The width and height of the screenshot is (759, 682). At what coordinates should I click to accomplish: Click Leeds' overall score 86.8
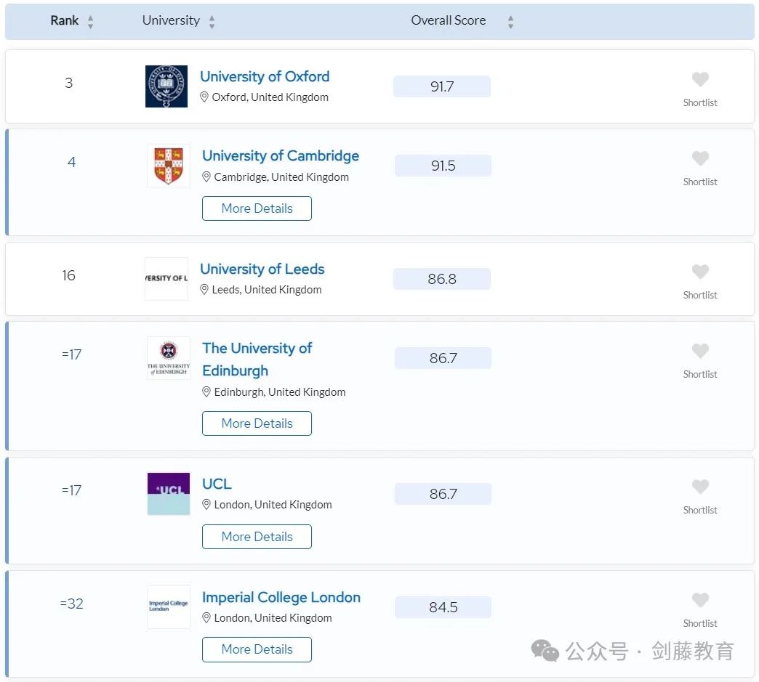[442, 279]
